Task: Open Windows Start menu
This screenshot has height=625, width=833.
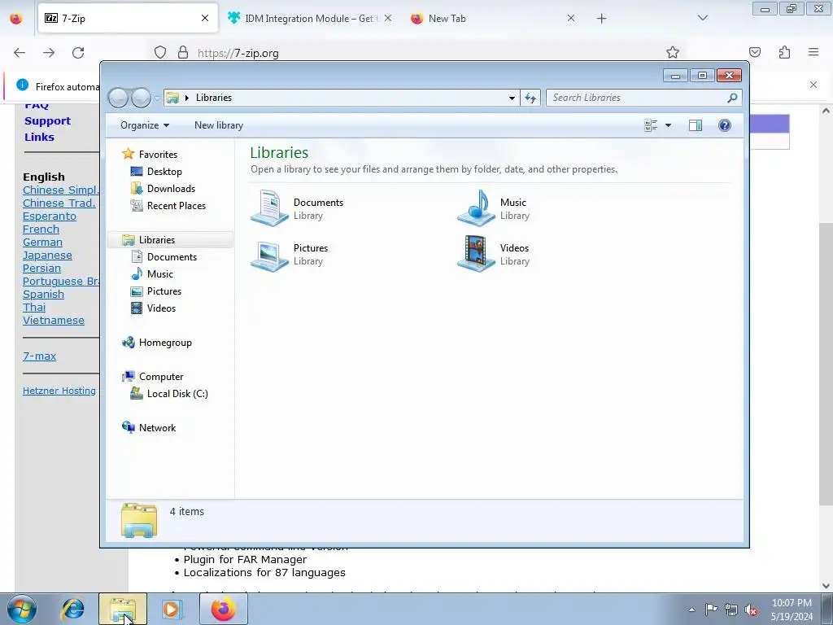Action: [x=22, y=609]
